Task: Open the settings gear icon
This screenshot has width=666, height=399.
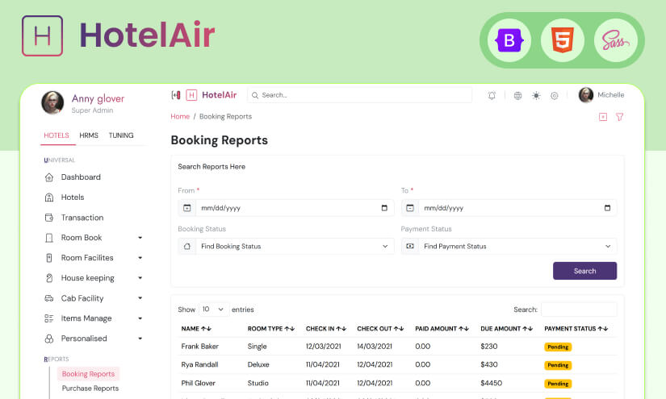Action: [x=555, y=95]
